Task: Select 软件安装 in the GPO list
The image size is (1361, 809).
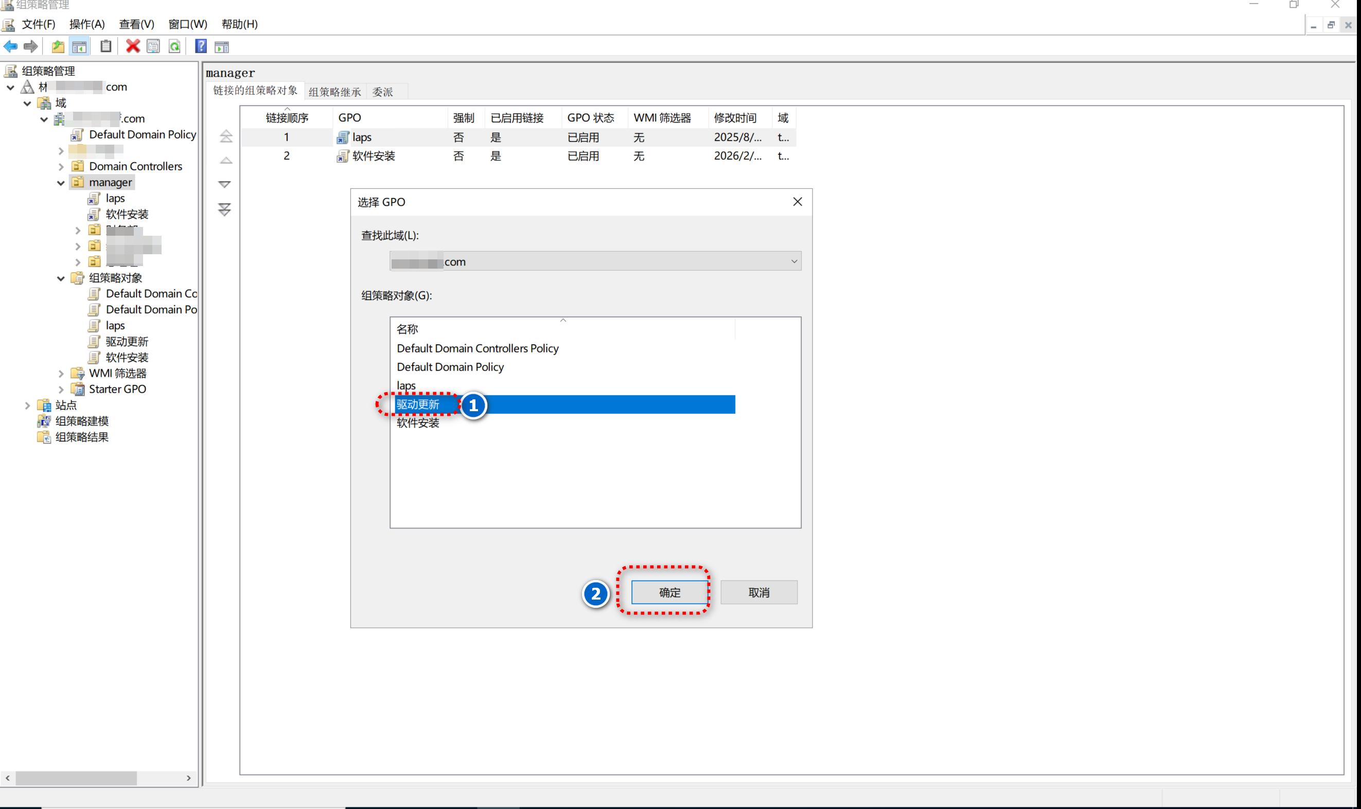Action: click(418, 424)
